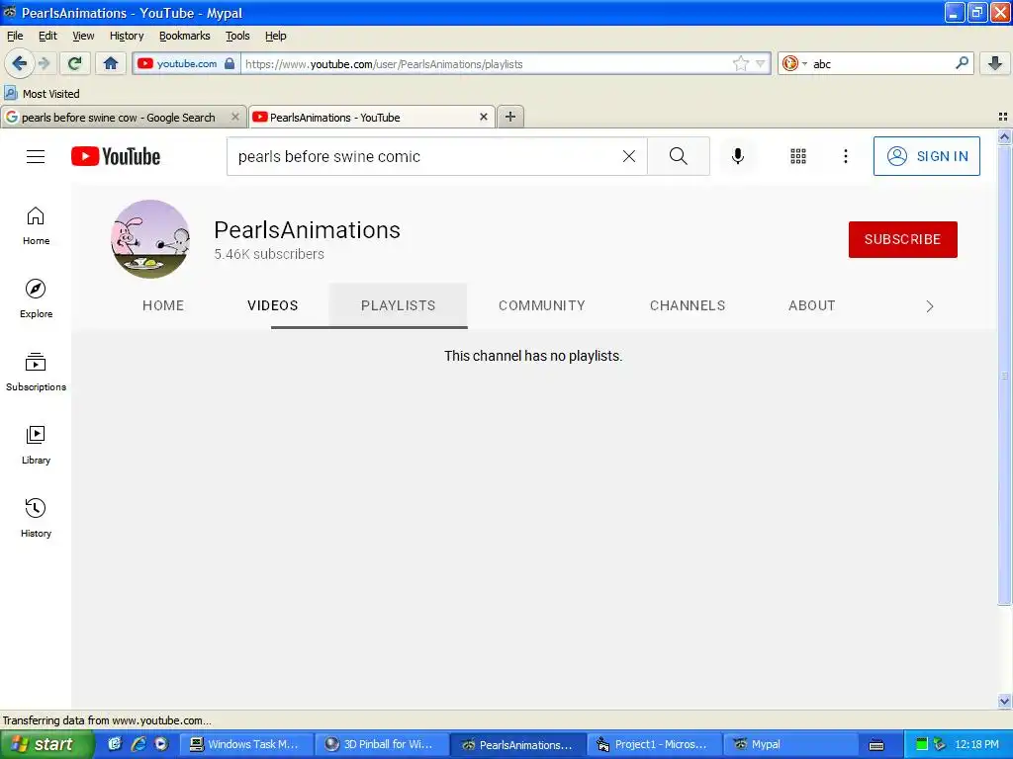Open the browser downloads arrow
This screenshot has height=759, width=1013.
tap(995, 63)
